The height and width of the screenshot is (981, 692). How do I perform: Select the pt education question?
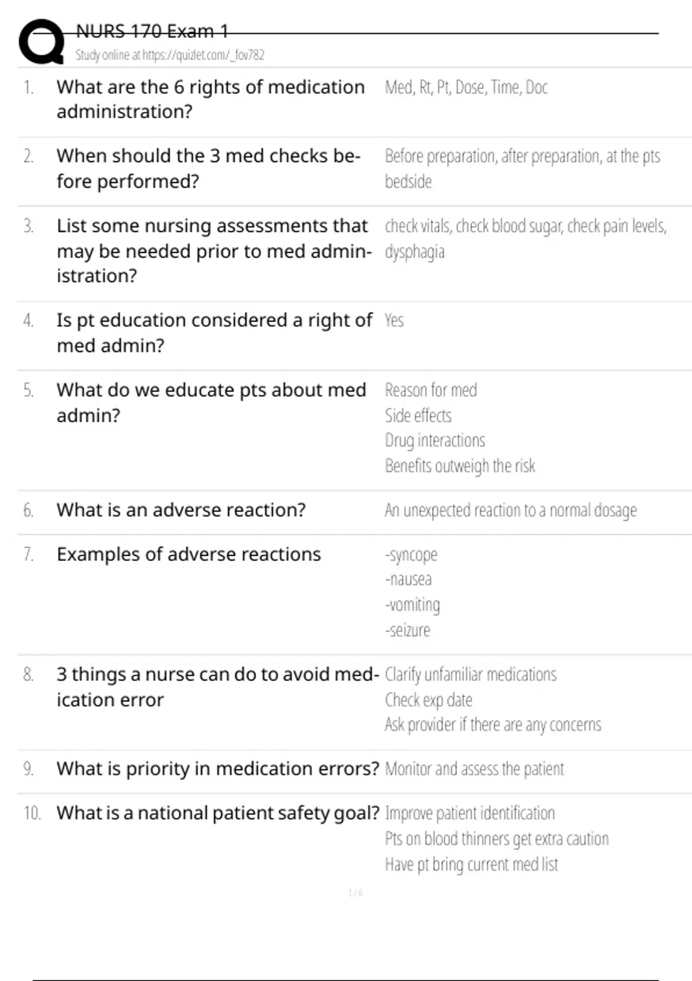point(214,332)
